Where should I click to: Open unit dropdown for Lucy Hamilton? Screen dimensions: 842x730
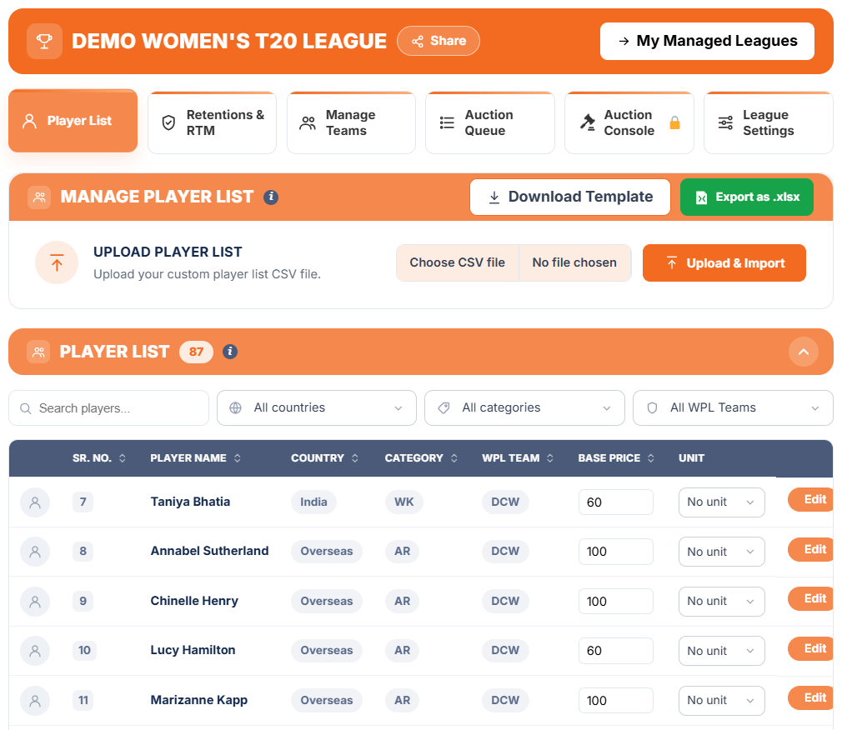coord(722,651)
